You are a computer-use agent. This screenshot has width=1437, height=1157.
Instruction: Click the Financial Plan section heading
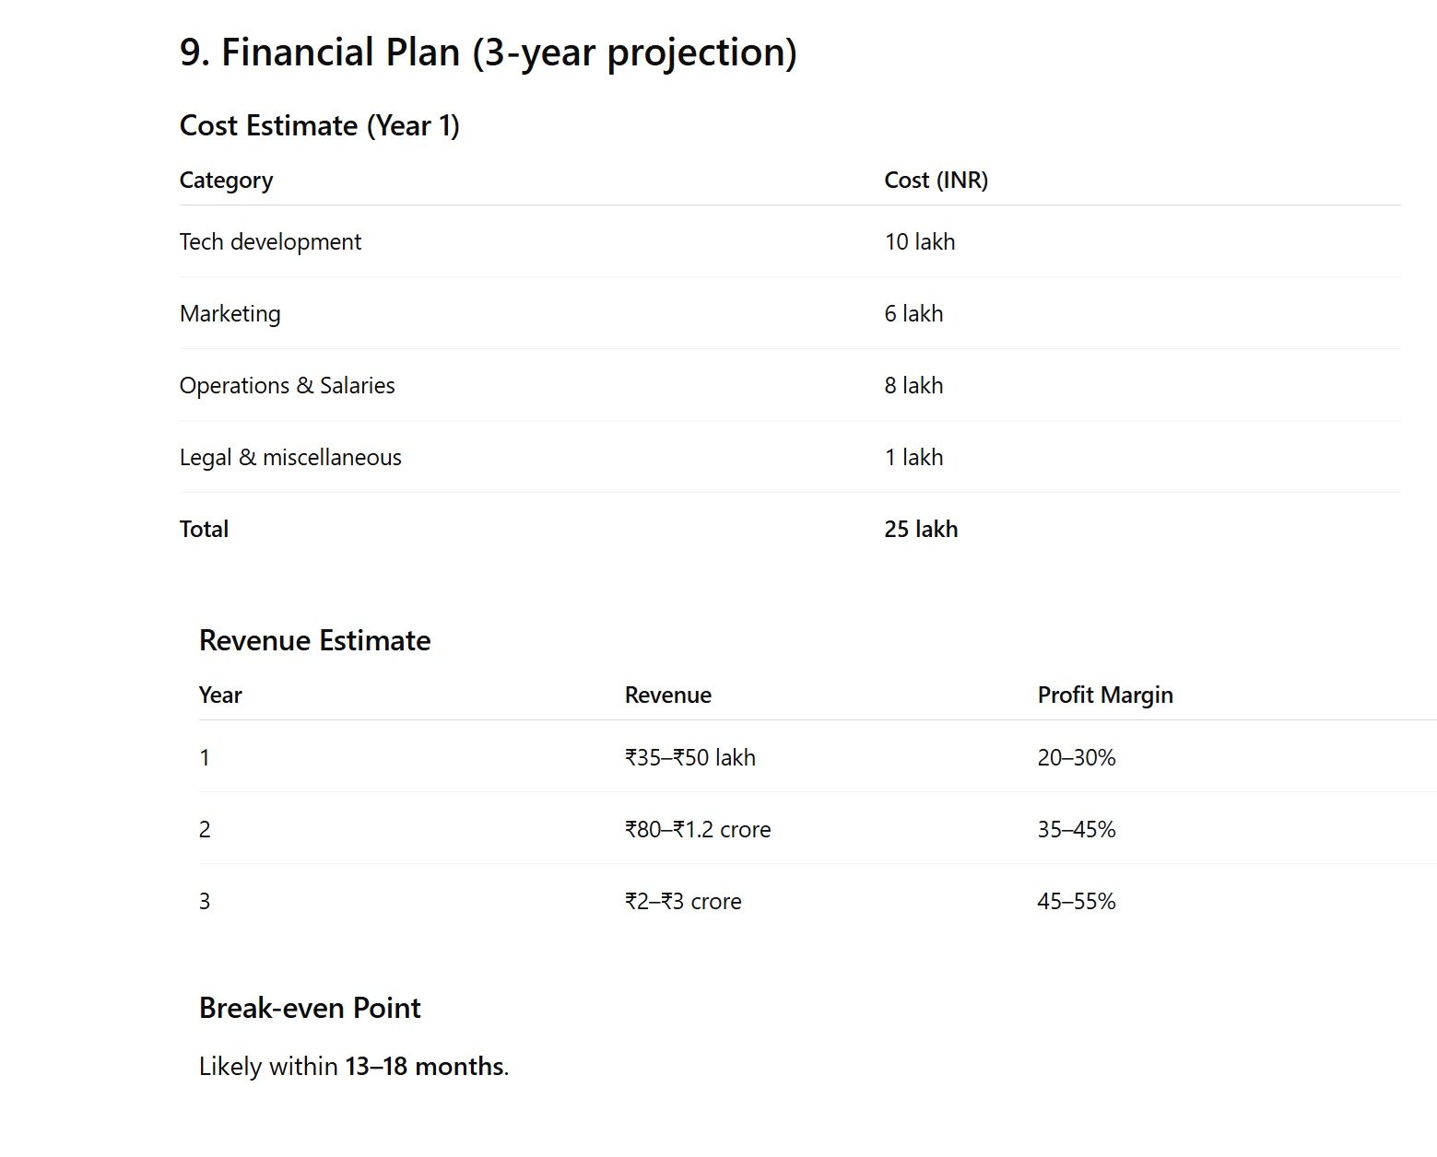coord(488,53)
